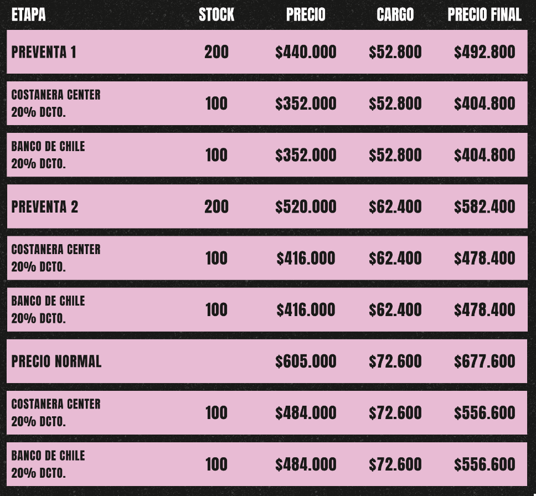Select Costanera Center label under Preventa 1

click(x=56, y=95)
